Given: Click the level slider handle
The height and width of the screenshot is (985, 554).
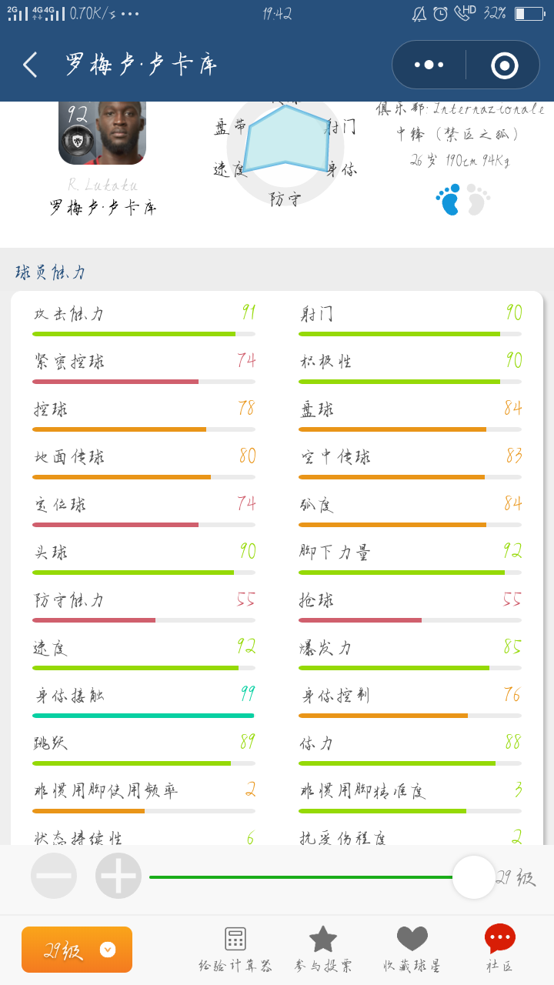Looking at the screenshot, I should pos(474,877).
